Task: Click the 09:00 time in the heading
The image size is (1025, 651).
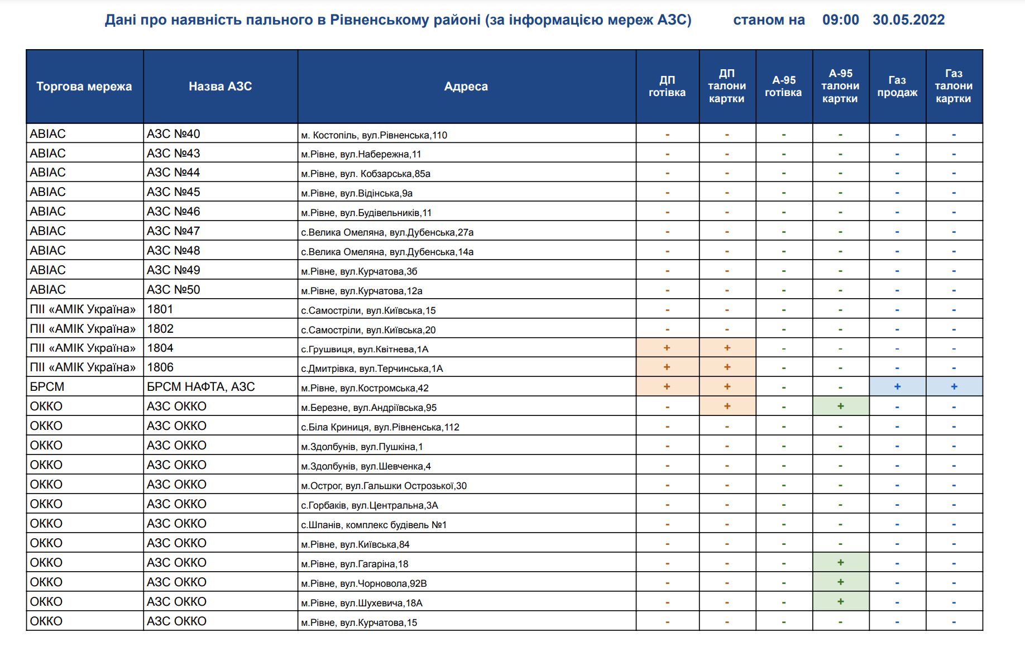Action: coord(840,20)
